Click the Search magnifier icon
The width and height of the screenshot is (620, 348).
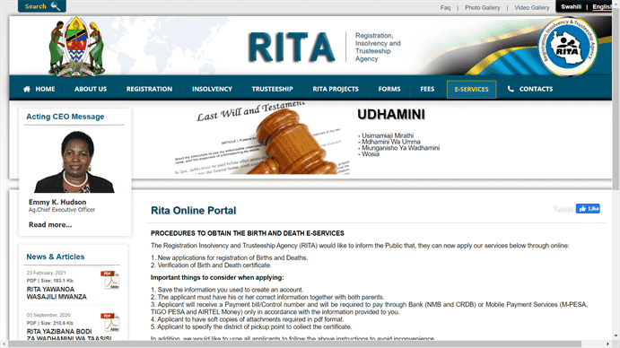coord(56,6)
